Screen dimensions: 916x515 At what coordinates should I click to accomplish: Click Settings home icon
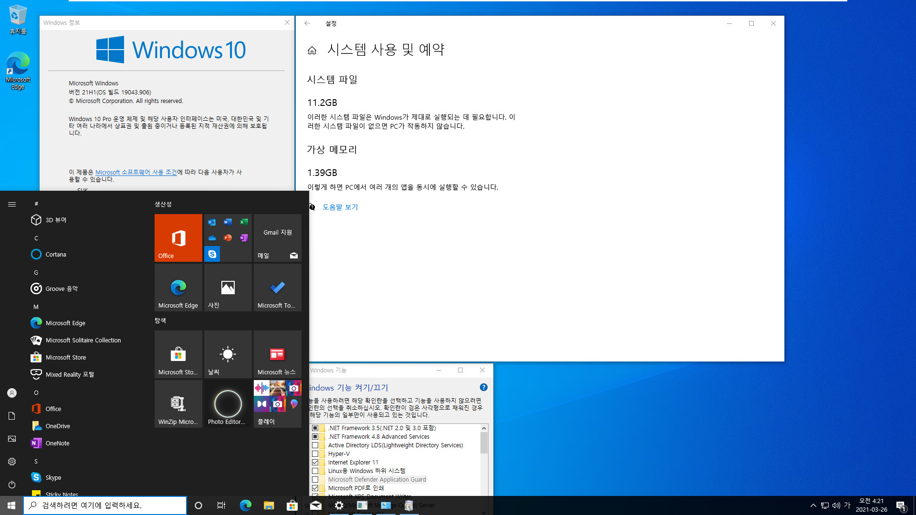(312, 50)
